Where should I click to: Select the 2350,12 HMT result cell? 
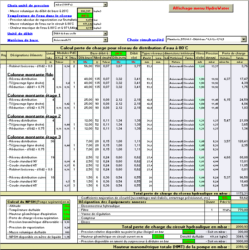(x=240, y=247)
